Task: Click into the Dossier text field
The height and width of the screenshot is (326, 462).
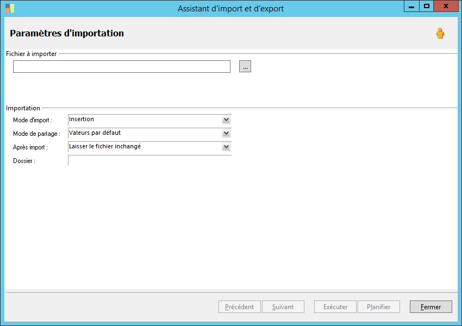Action: [149, 161]
